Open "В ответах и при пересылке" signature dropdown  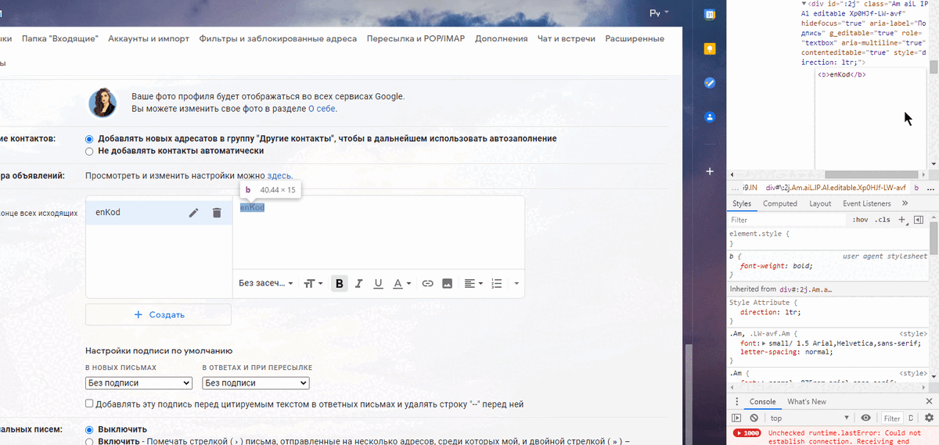pyautogui.click(x=256, y=383)
